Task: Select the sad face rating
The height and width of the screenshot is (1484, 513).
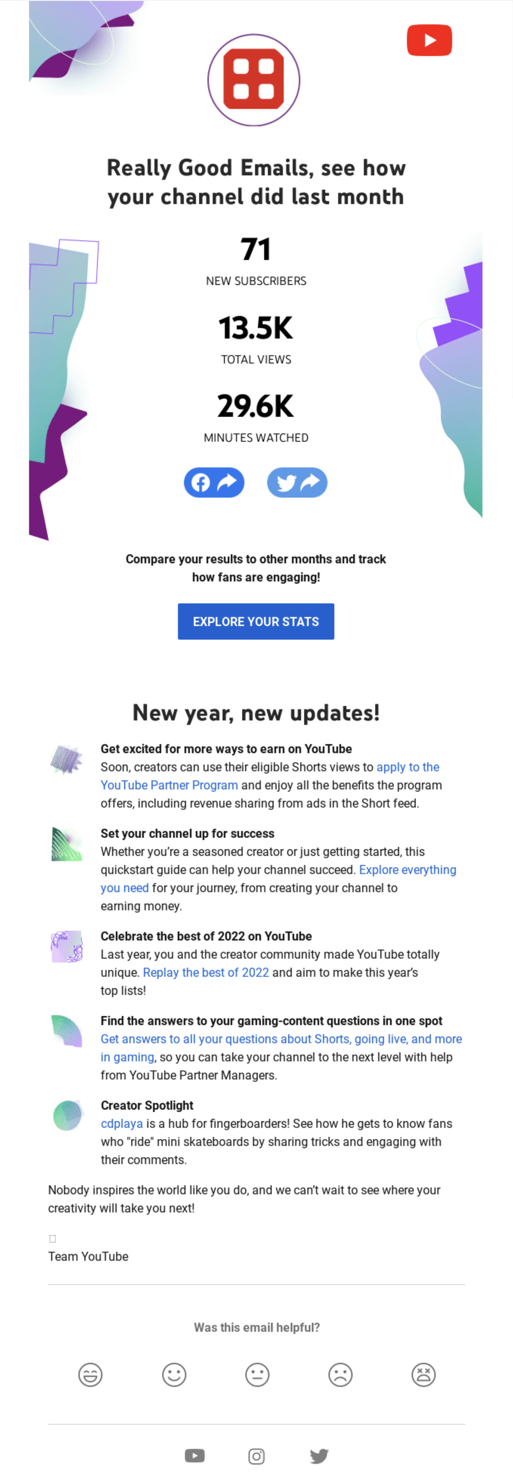Action: click(340, 1374)
